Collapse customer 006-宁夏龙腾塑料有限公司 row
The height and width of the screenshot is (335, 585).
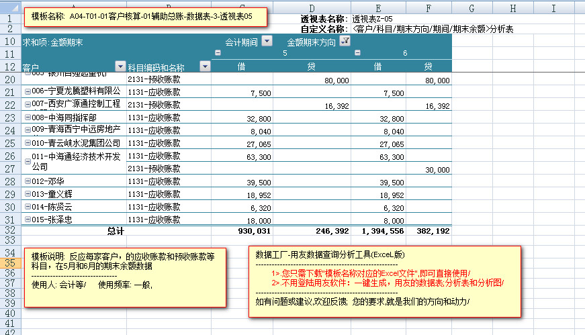click(x=27, y=91)
